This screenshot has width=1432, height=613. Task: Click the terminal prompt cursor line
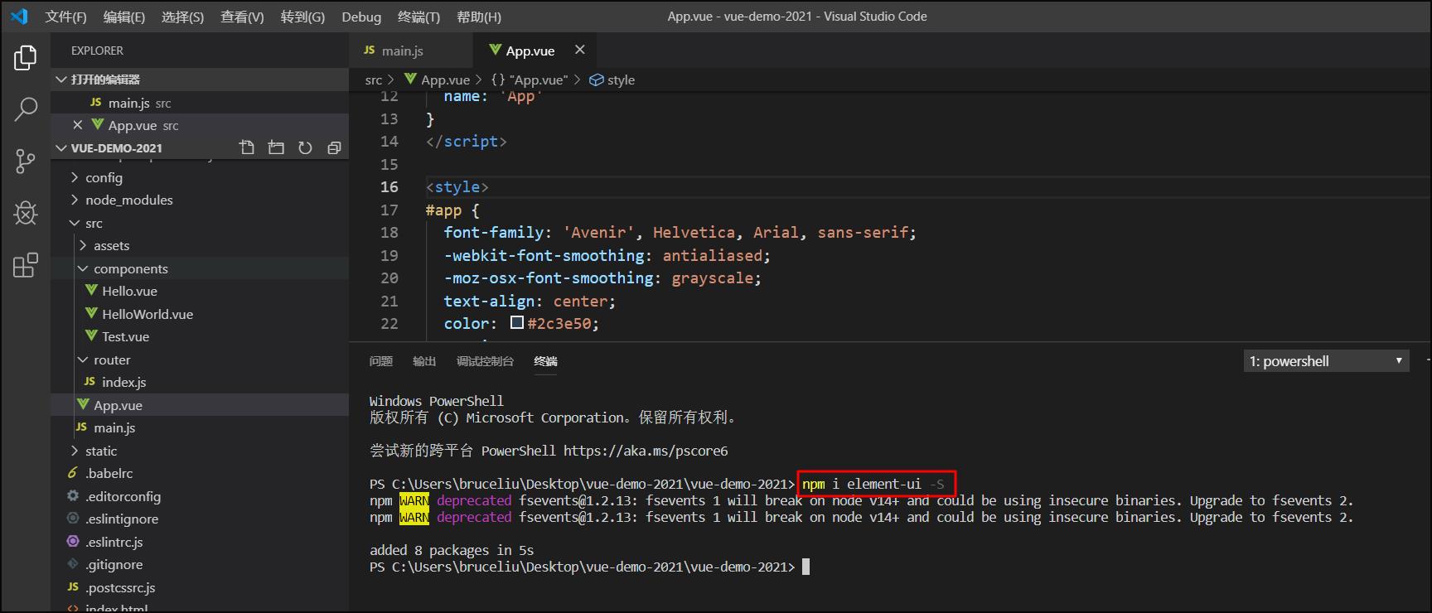point(589,567)
